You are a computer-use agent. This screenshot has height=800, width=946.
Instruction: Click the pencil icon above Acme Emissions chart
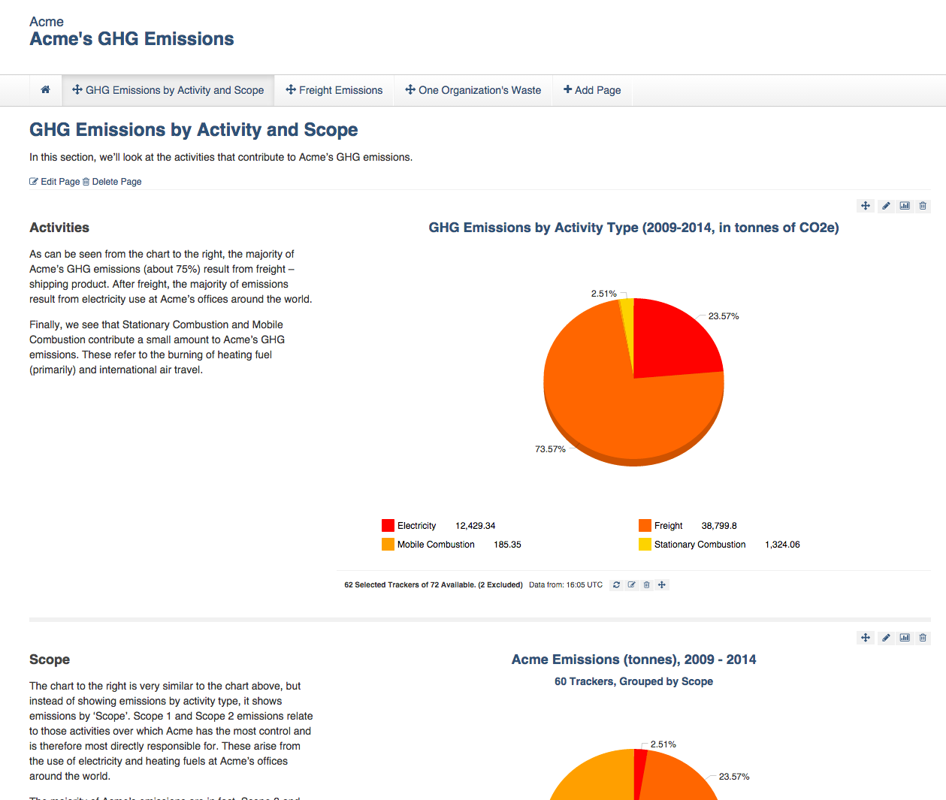tap(886, 638)
